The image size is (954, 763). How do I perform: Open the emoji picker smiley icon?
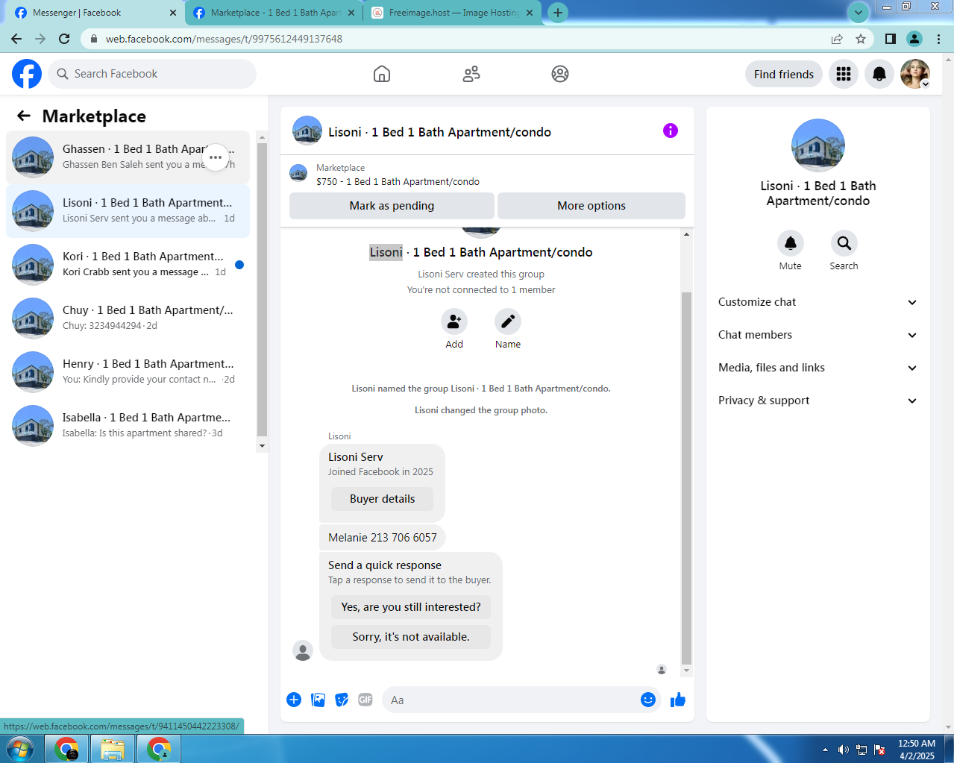[648, 700]
